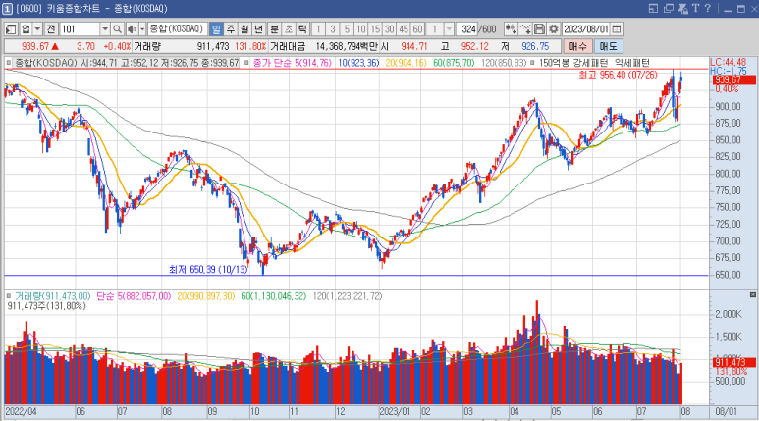Open chart settings gear icon
This screenshot has height=421, width=759.
click(553, 29)
